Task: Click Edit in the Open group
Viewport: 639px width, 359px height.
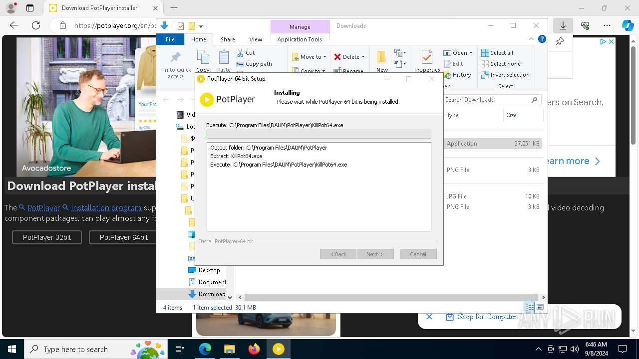Action: coord(453,64)
